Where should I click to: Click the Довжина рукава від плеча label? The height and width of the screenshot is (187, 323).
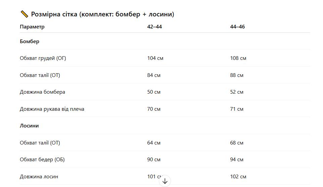point(52,109)
